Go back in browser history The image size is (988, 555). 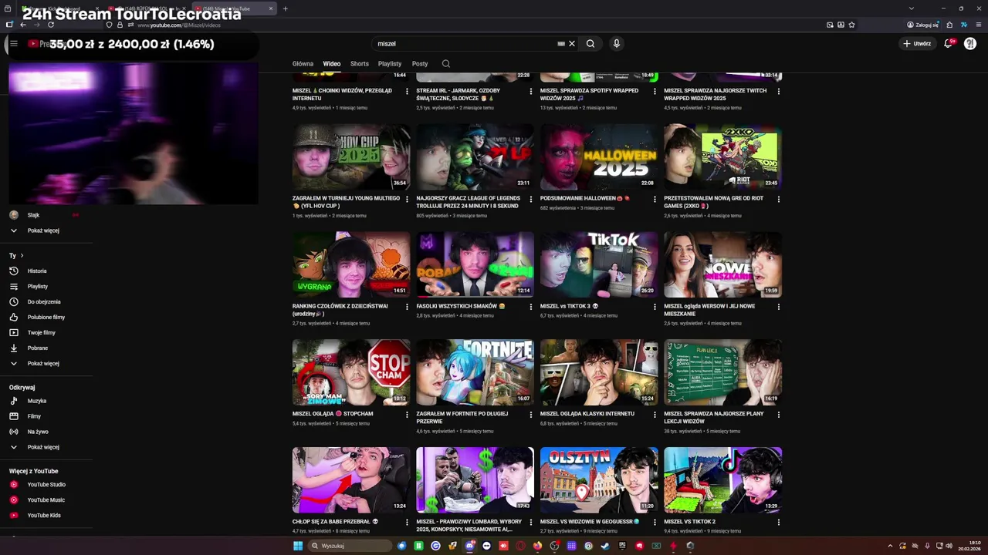coord(22,25)
